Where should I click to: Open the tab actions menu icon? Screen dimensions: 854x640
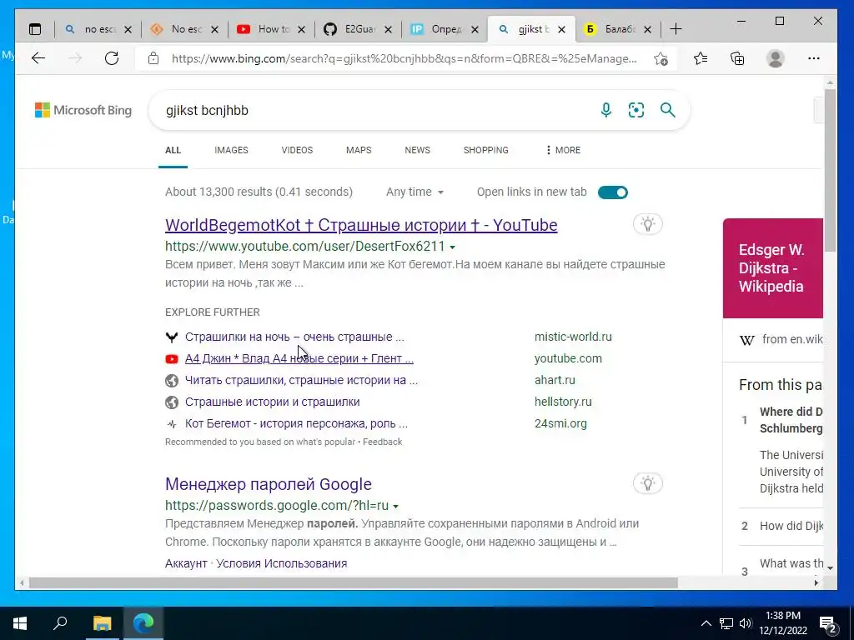(x=35, y=29)
